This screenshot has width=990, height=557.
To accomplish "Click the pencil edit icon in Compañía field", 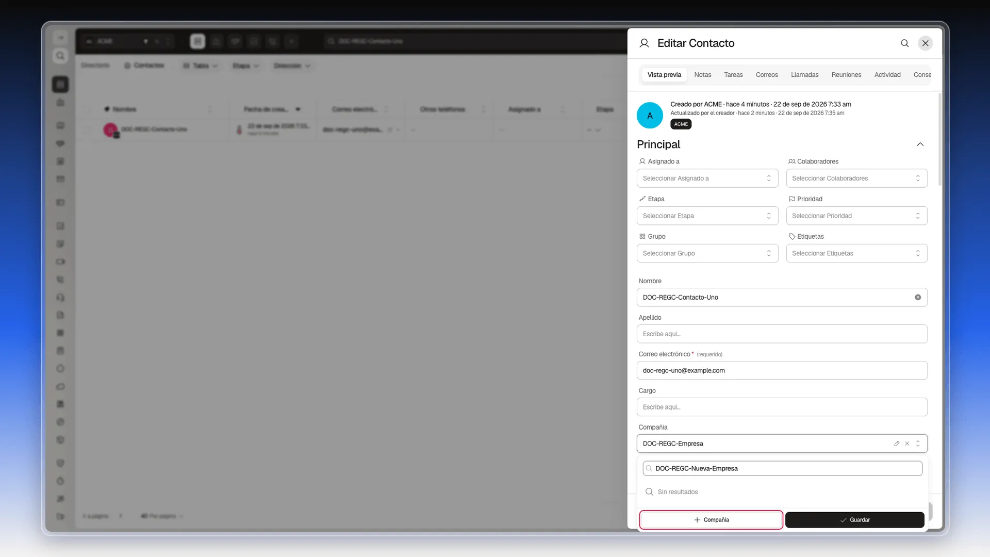I will pyautogui.click(x=897, y=444).
